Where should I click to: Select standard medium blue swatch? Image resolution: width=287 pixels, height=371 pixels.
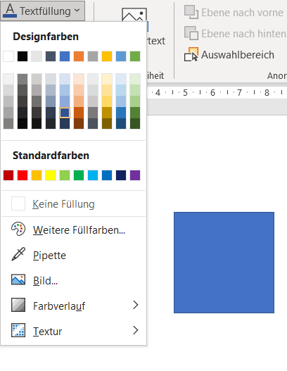[107, 175]
